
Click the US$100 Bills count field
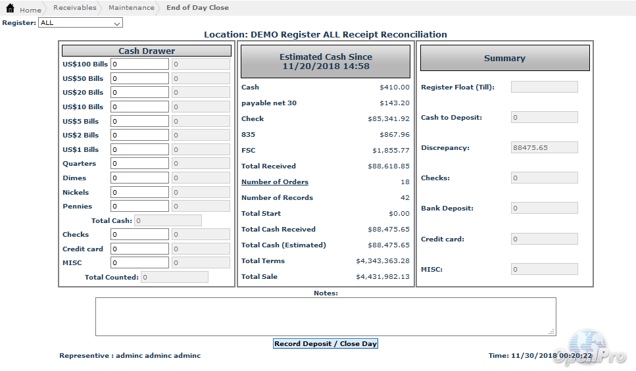[139, 64]
